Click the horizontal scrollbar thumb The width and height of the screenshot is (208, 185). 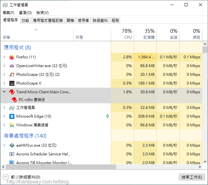[x=61, y=167]
